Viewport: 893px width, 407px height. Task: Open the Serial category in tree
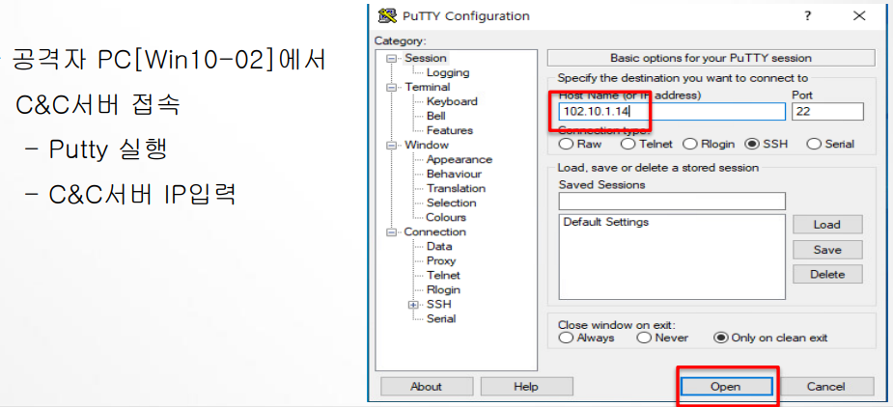coord(441,319)
